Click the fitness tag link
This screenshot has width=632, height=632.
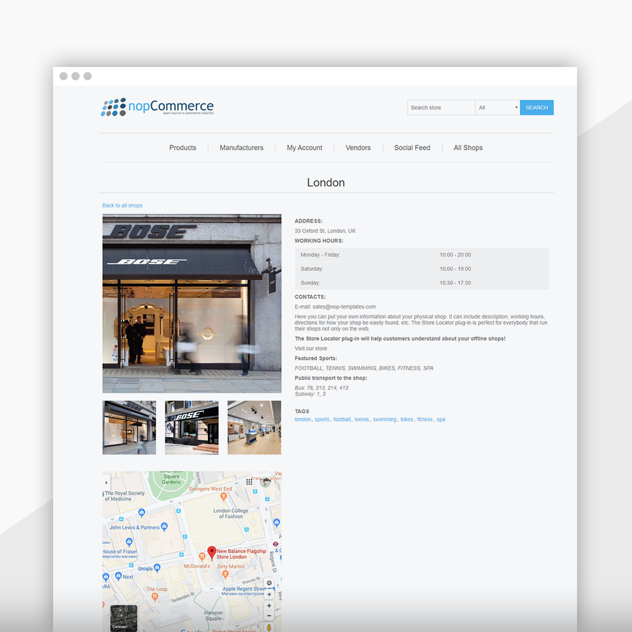pyautogui.click(x=425, y=419)
